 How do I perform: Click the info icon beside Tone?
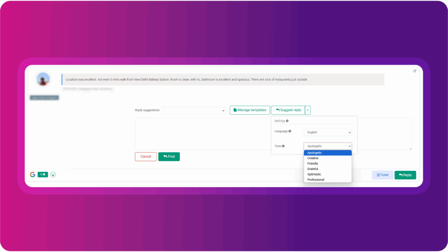click(x=283, y=146)
